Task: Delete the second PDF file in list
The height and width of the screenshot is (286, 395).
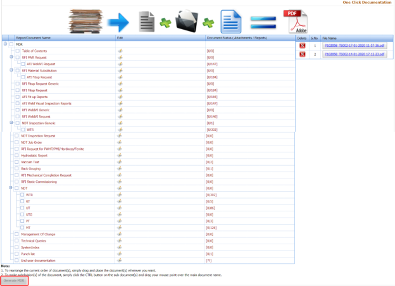Action: [302, 55]
